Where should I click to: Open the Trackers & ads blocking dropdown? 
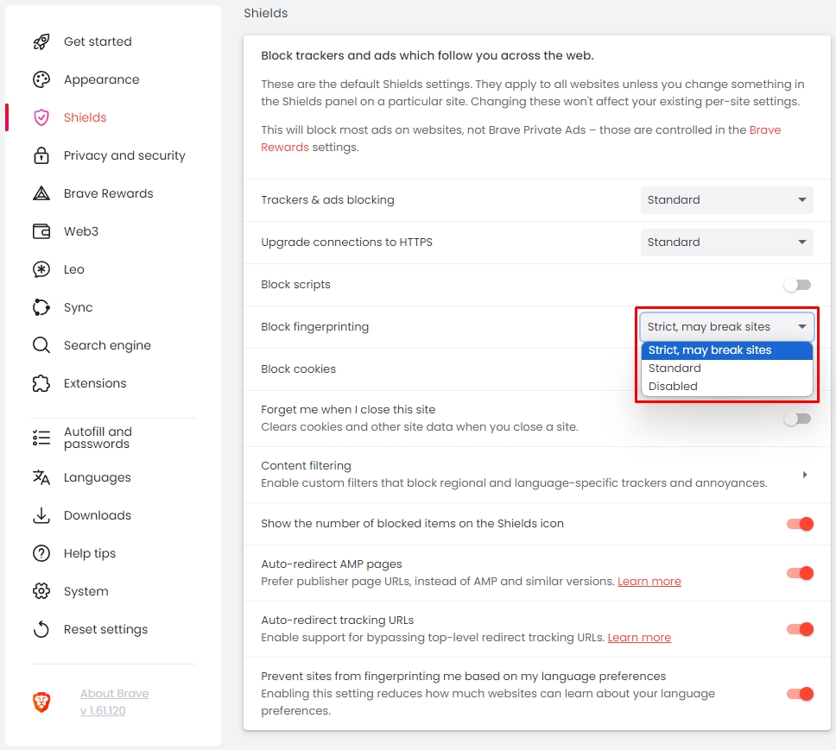(726, 200)
